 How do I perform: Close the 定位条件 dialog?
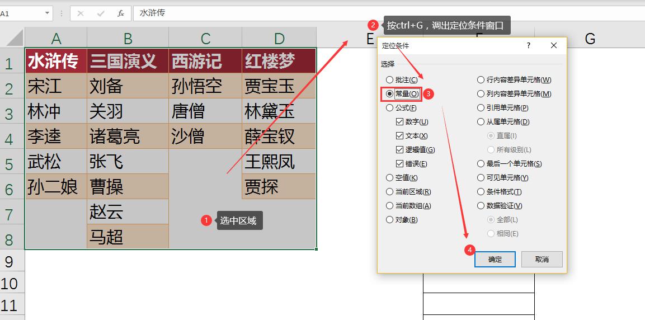pyautogui.click(x=554, y=46)
